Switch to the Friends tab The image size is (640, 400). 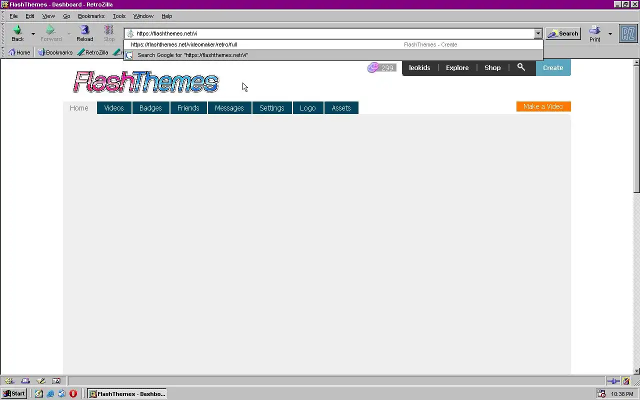tap(188, 108)
